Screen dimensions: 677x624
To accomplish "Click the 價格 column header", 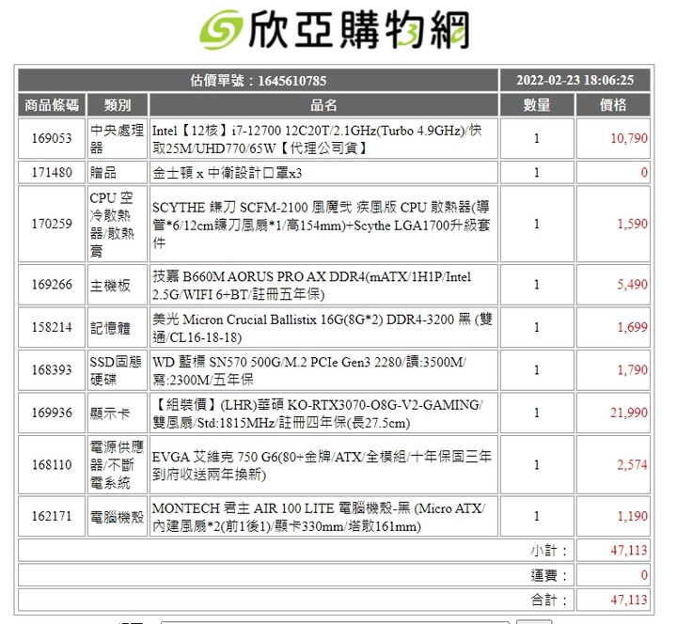I will [x=613, y=105].
